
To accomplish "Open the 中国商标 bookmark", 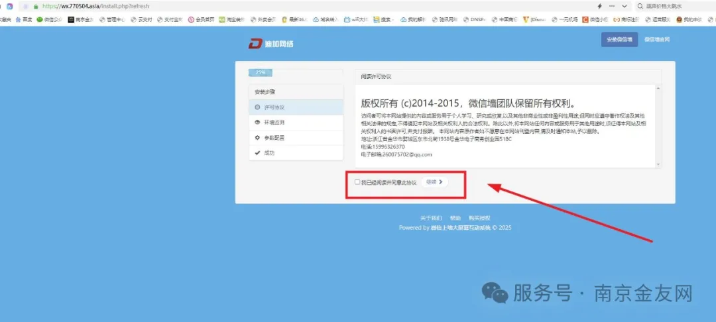I will coord(505,20).
